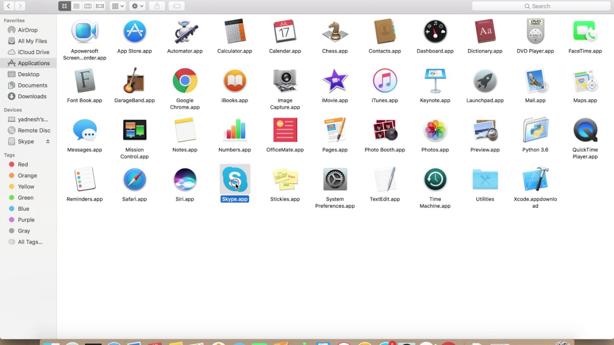Image resolution: width=614 pixels, height=345 pixels.
Task: Click the Reminders.app icon
Action: (x=84, y=180)
